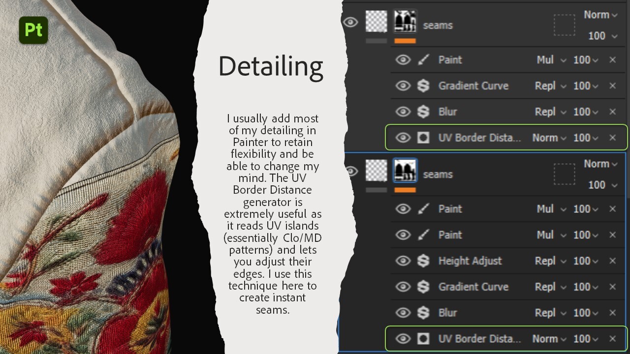Hide UV Border Distance in the top seams group
The width and height of the screenshot is (630, 354).
(x=403, y=138)
